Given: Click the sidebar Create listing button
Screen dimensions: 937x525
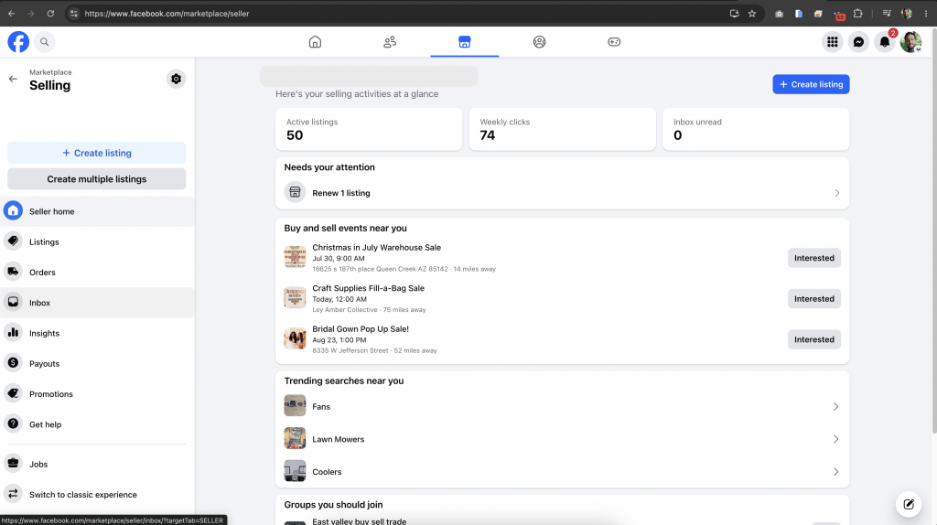Looking at the screenshot, I should [x=97, y=153].
